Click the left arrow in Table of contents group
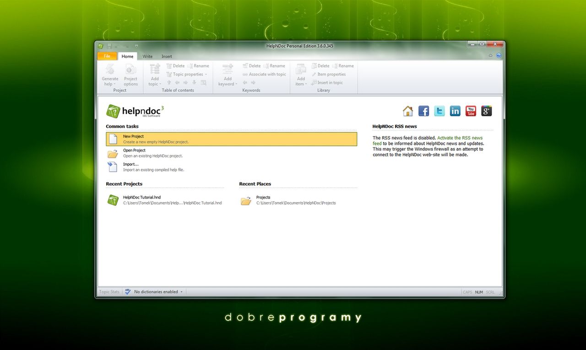The height and width of the screenshot is (350, 586). coord(177,83)
